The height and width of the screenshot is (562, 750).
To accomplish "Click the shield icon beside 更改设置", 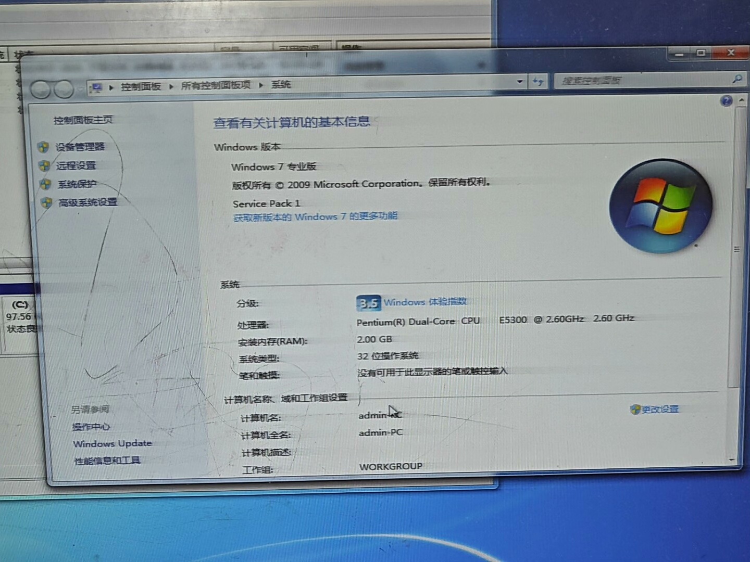I will tap(635, 410).
